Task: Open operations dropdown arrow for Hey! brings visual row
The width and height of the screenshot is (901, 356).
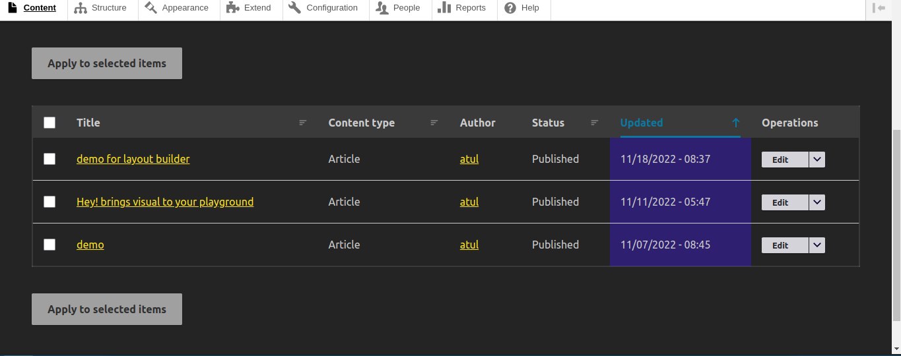Action: coord(817,202)
